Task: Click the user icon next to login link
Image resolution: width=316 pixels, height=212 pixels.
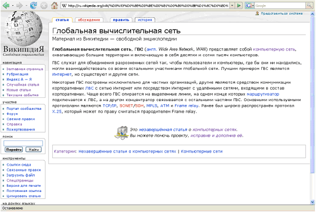Action: point(257,14)
